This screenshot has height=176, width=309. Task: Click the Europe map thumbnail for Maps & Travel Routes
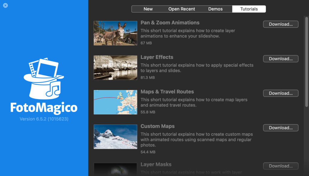115,102
